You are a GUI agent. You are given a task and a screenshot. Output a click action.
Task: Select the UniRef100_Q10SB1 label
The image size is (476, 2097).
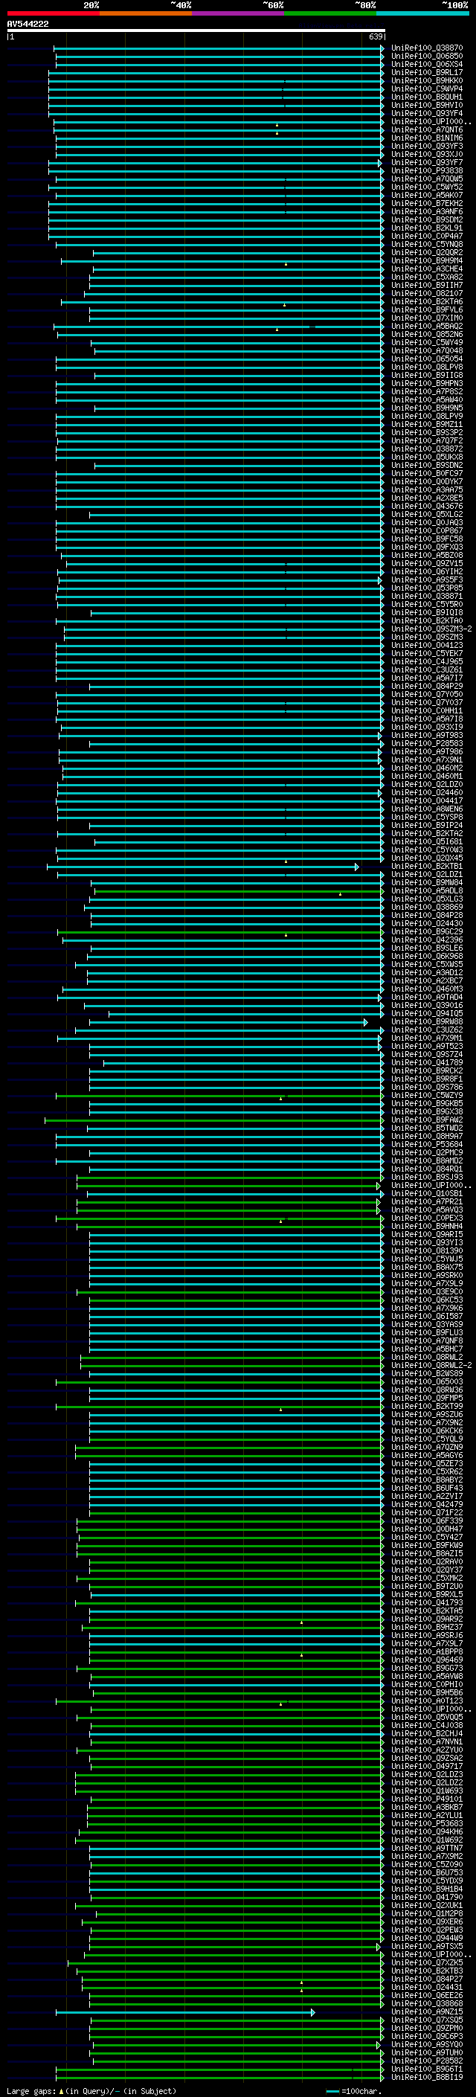426,1193
